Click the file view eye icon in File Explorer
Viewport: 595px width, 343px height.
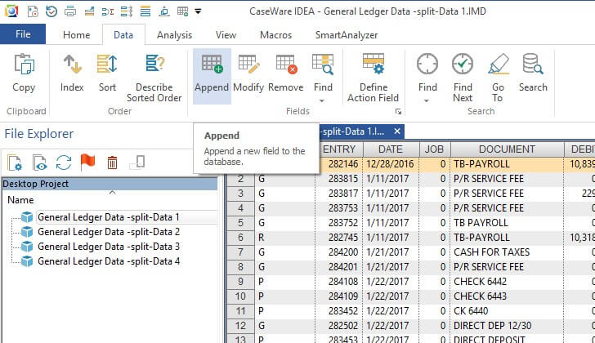(x=39, y=163)
